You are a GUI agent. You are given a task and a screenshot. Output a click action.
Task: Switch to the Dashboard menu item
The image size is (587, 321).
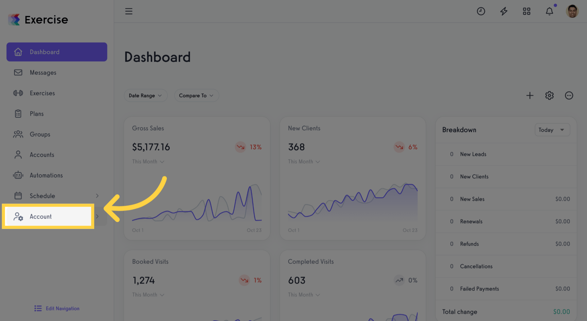click(45, 52)
